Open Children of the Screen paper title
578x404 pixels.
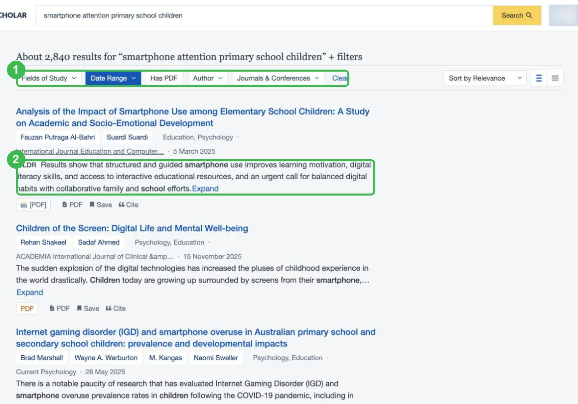[132, 228]
